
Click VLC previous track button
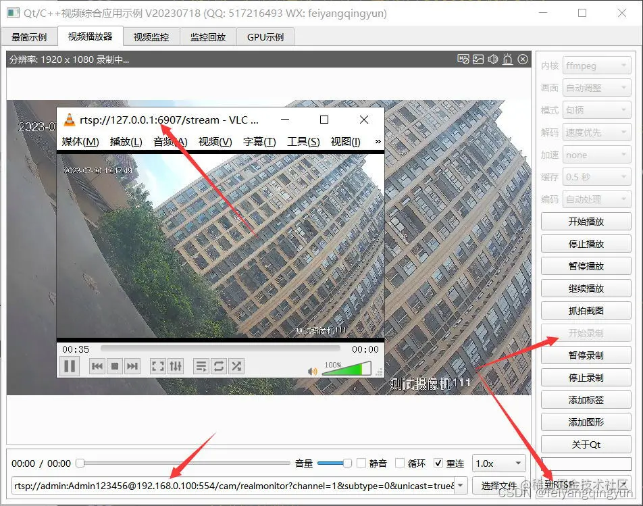tap(97, 366)
